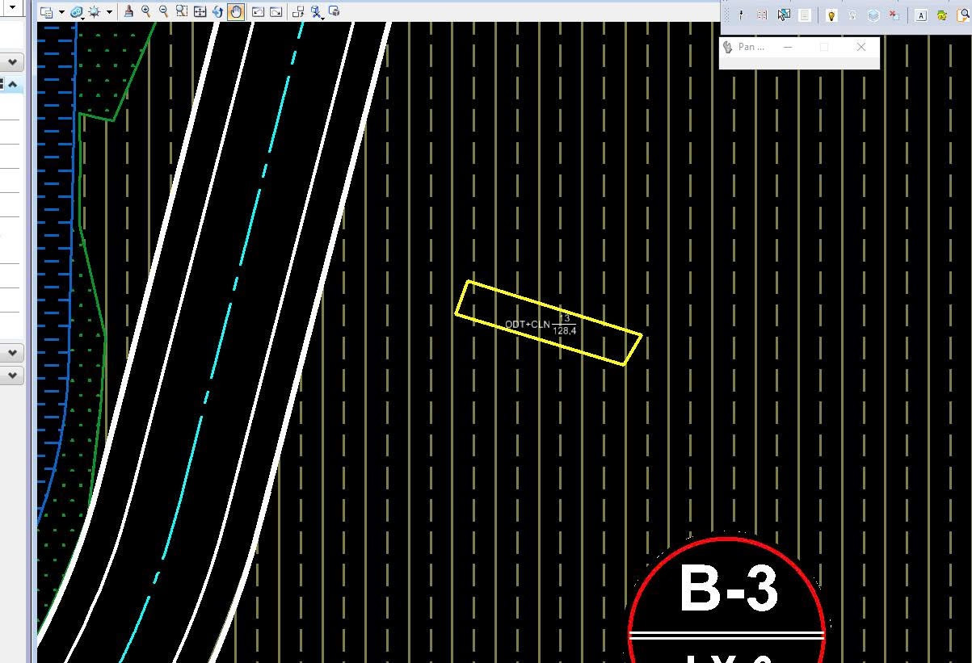Click the yellow-green icon after A icon
The height and width of the screenshot is (663, 972).
(x=942, y=15)
